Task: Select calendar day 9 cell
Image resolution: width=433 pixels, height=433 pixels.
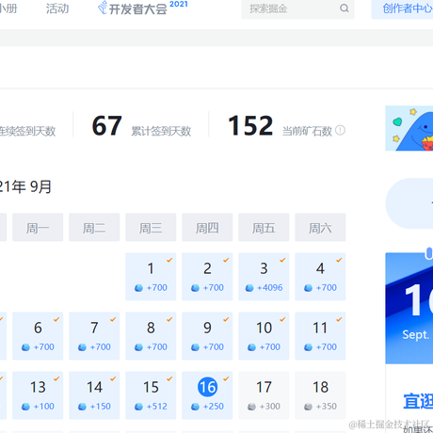Action: pyautogui.click(x=207, y=336)
